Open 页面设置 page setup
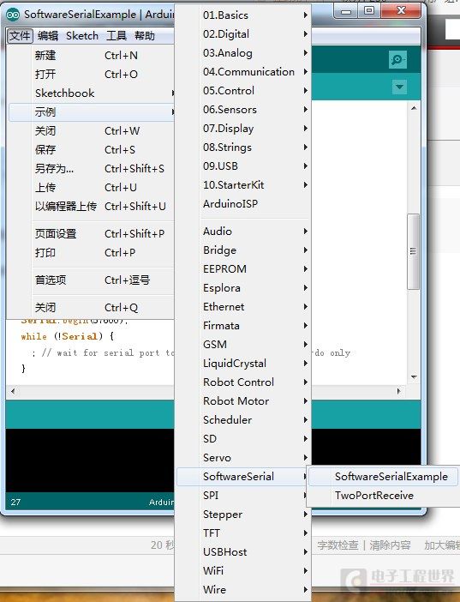 click(x=92, y=233)
